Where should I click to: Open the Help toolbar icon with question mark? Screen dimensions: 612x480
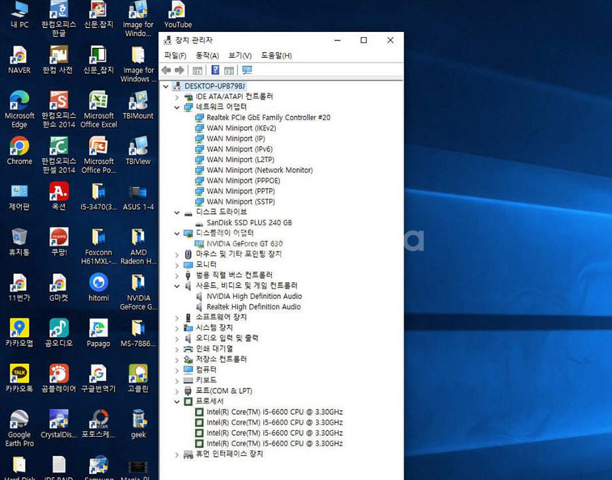coord(215,70)
